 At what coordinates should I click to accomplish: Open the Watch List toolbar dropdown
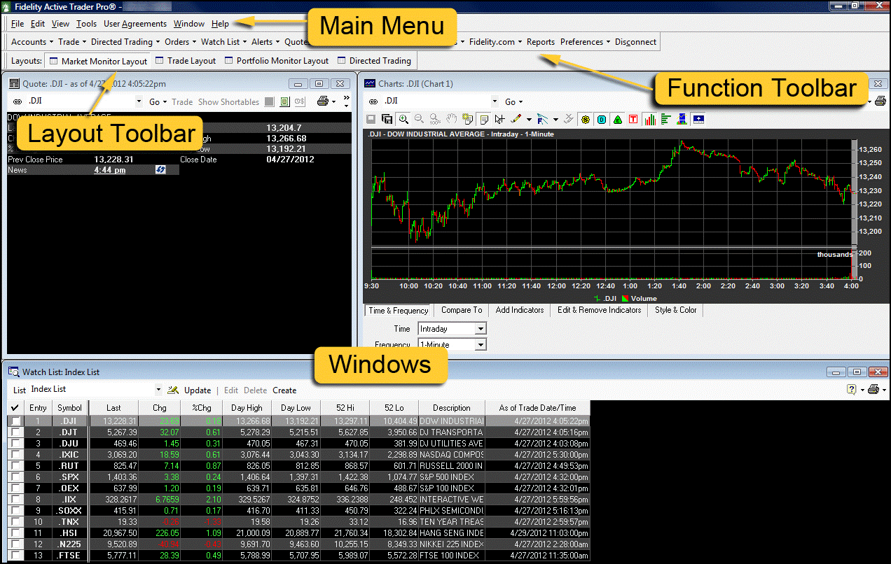click(224, 42)
